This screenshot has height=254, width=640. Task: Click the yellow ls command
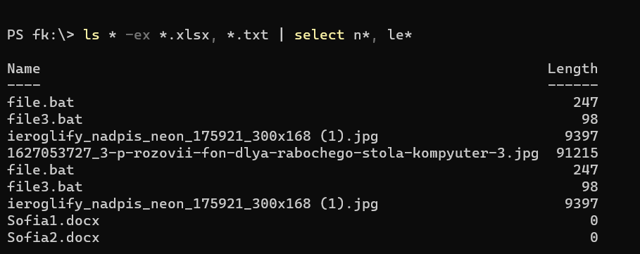tap(92, 35)
